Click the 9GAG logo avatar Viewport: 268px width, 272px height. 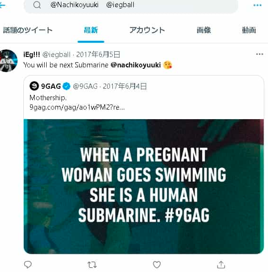pos(34,86)
